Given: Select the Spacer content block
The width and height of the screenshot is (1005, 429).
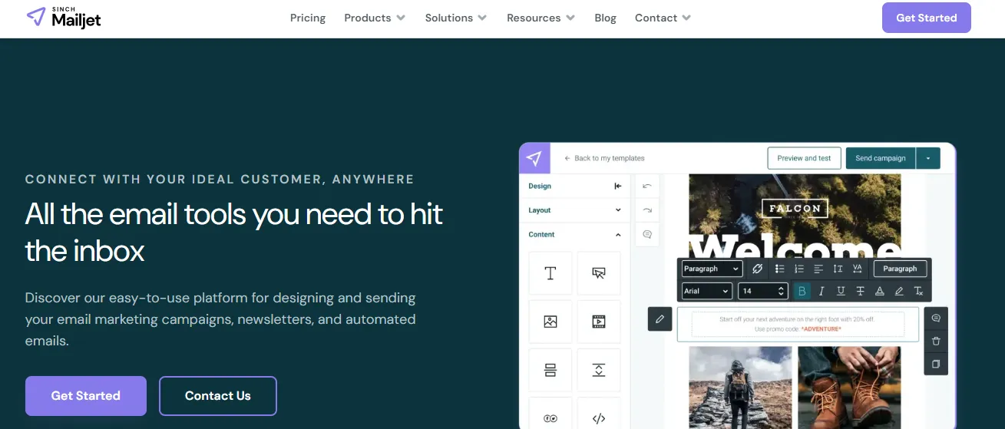Looking at the screenshot, I should click(599, 370).
